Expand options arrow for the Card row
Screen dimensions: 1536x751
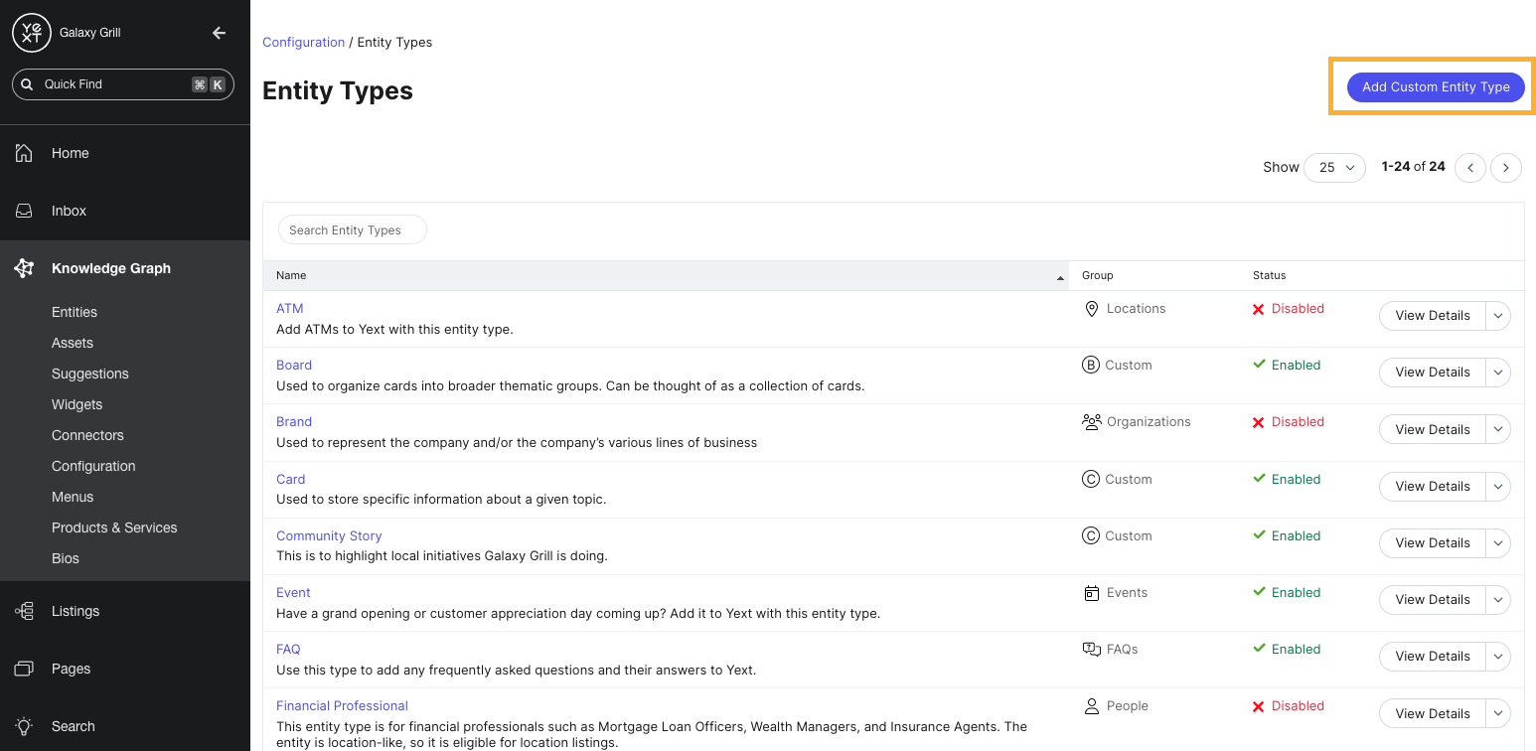point(1498,487)
